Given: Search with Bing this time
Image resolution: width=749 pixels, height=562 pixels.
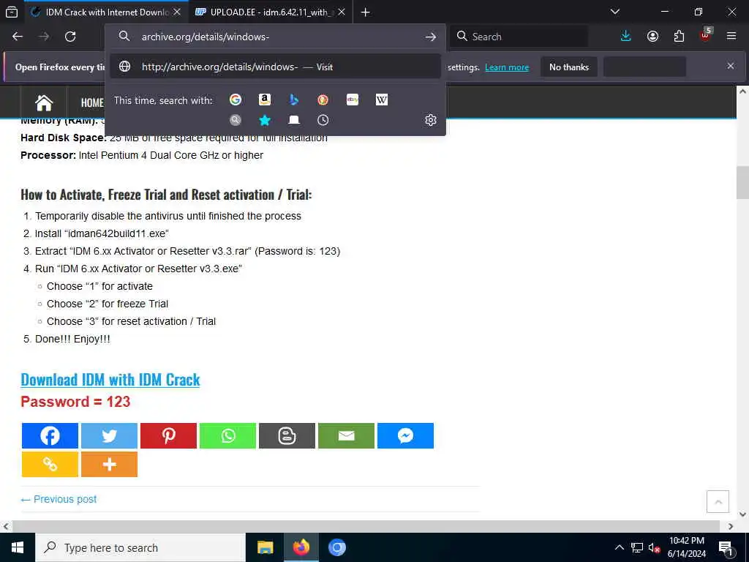Looking at the screenshot, I should click(x=294, y=100).
